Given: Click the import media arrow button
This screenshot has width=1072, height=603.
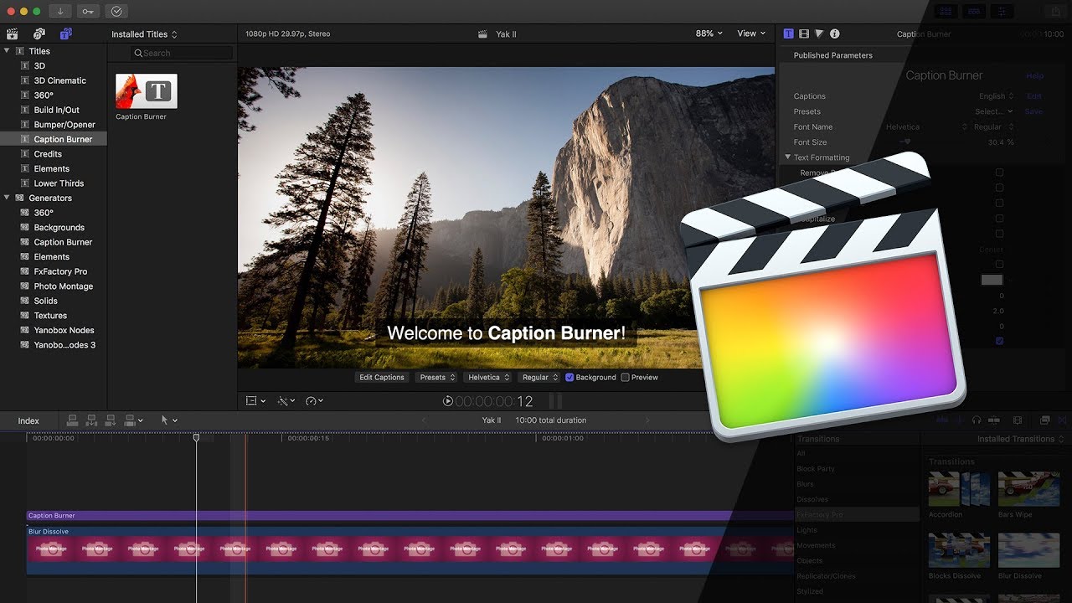Looking at the screenshot, I should [60, 12].
